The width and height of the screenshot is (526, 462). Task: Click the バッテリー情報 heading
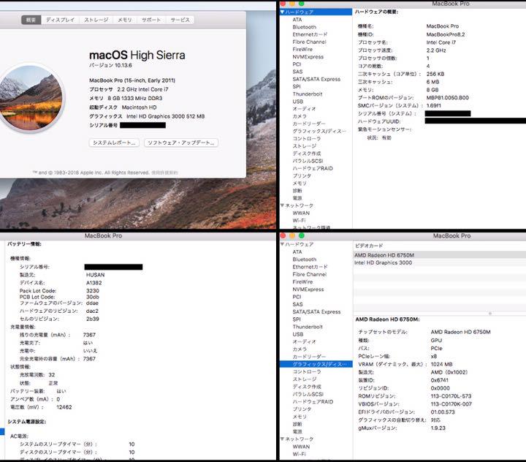pyautogui.click(x=24, y=243)
